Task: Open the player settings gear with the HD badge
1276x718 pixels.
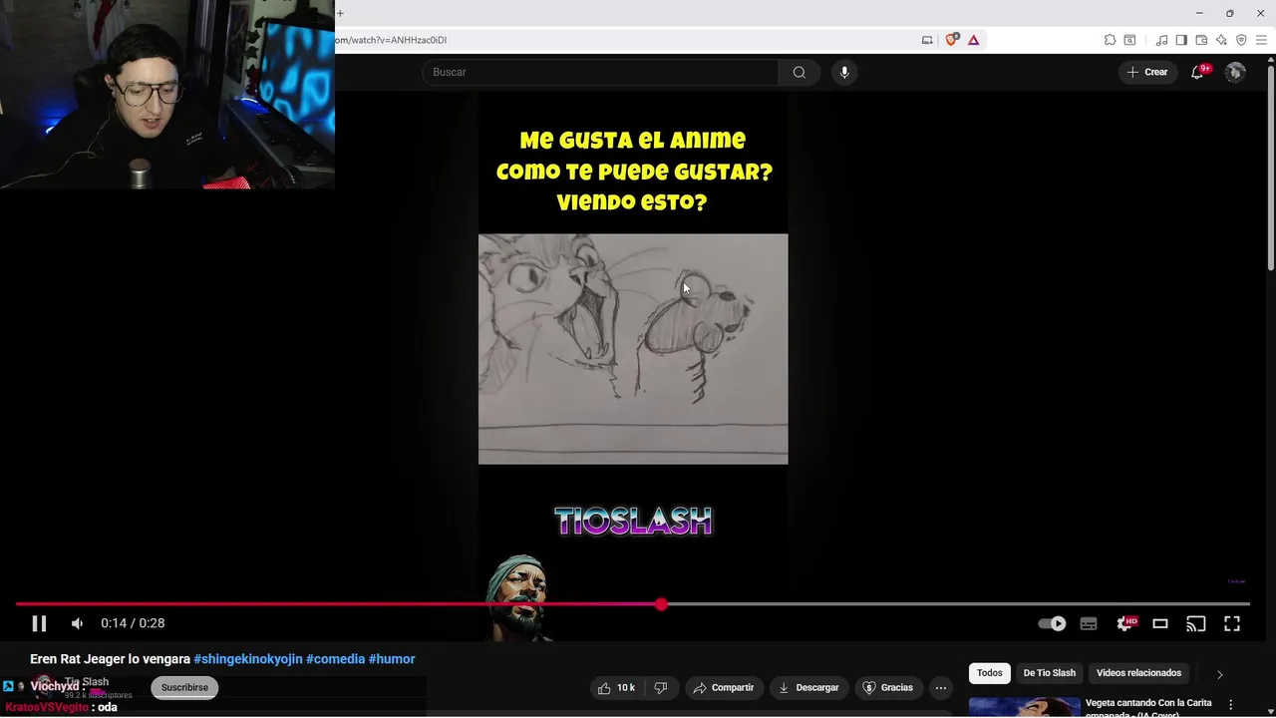Action: click(x=1125, y=623)
